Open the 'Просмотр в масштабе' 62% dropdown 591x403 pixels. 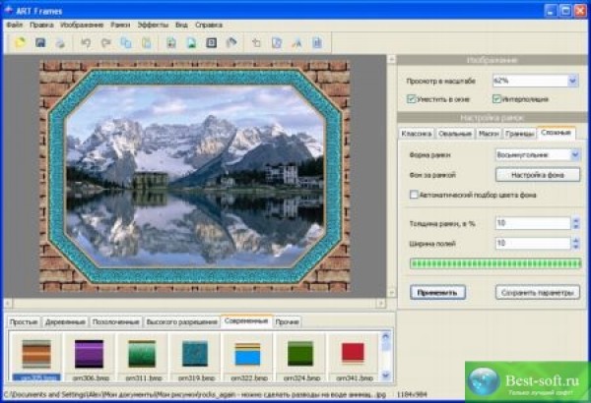(x=573, y=81)
